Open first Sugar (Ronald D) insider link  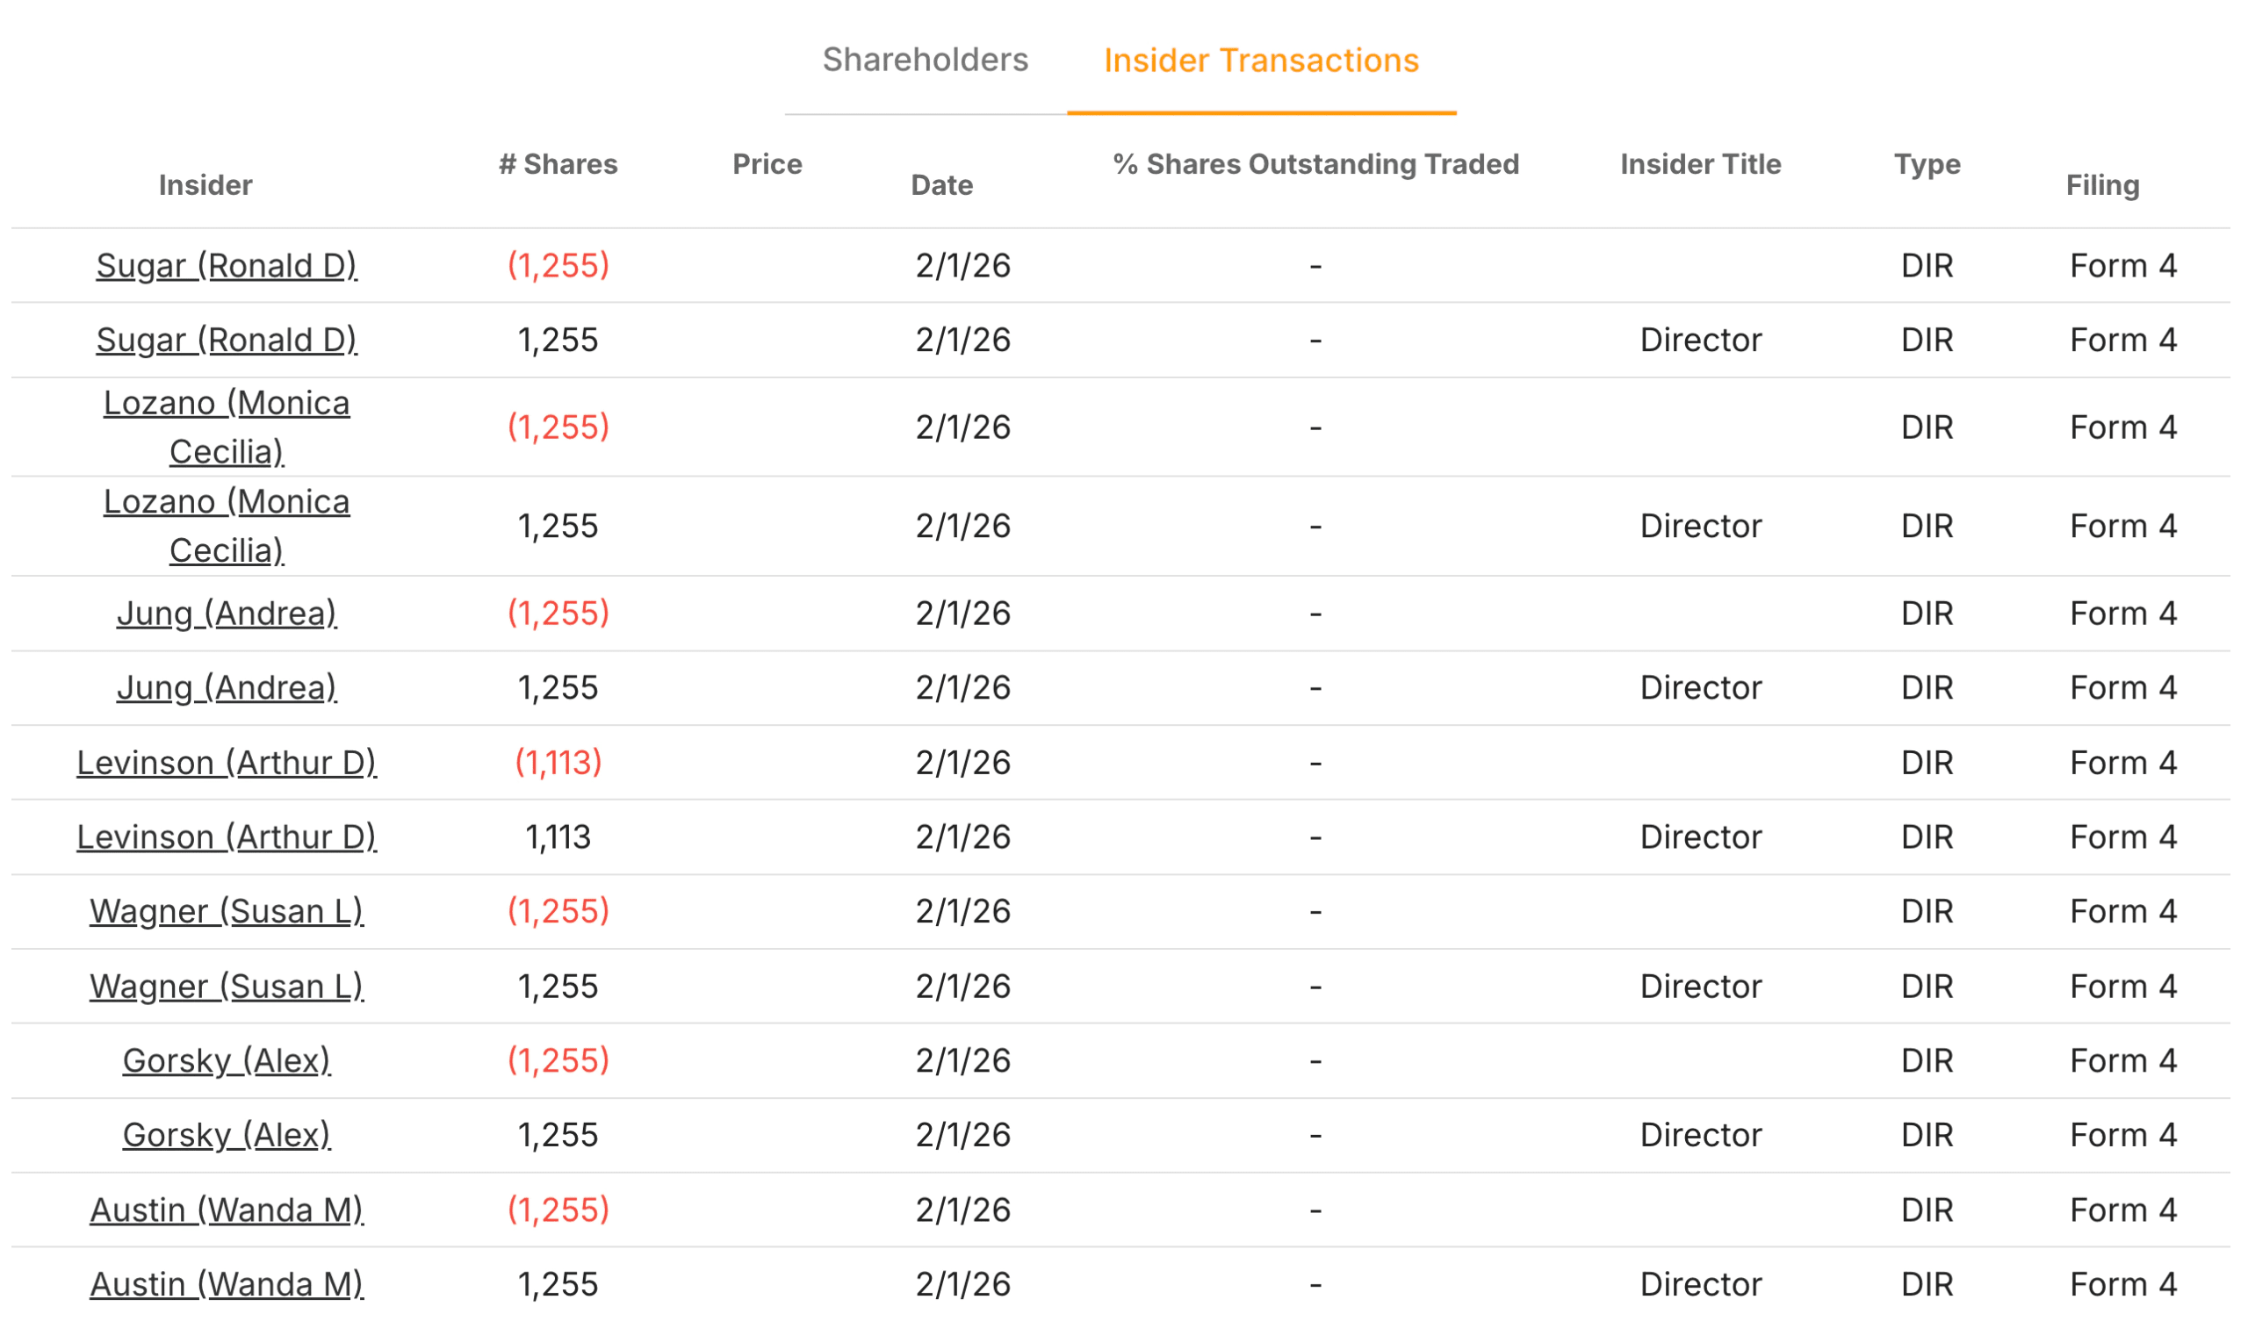tap(227, 266)
